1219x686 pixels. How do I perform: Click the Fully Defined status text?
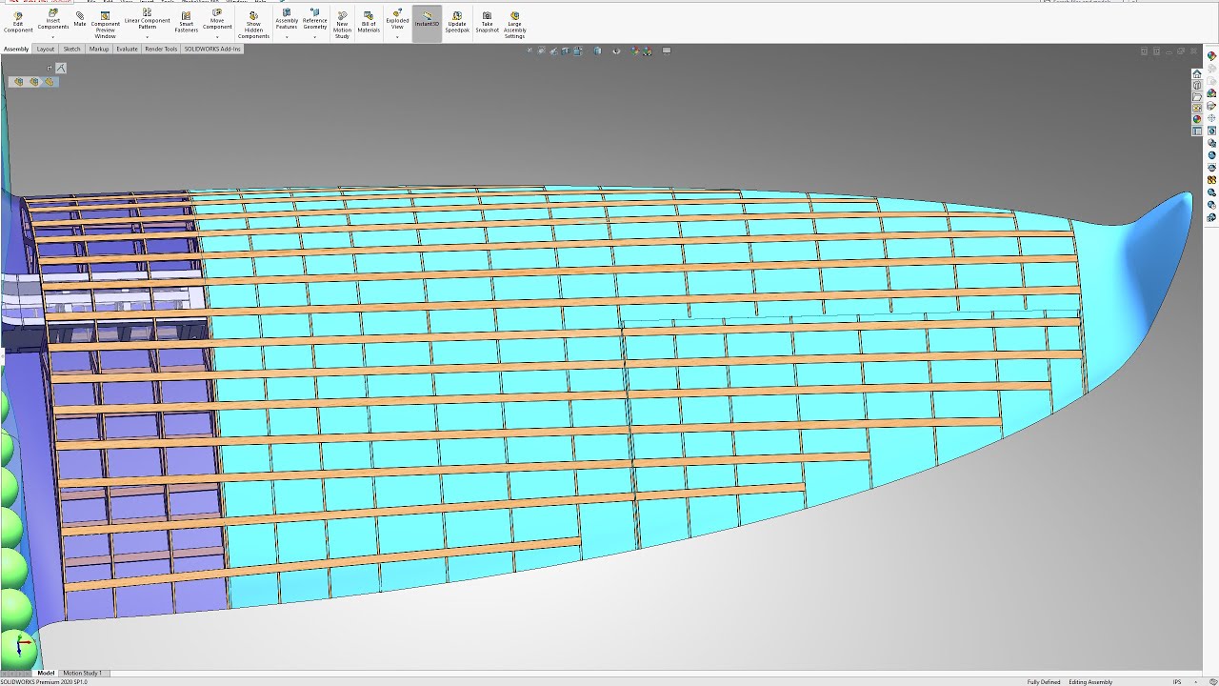point(1044,682)
